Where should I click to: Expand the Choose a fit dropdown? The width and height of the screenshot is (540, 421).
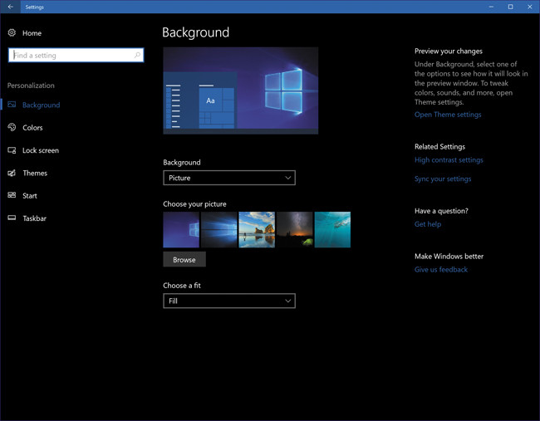tap(228, 301)
